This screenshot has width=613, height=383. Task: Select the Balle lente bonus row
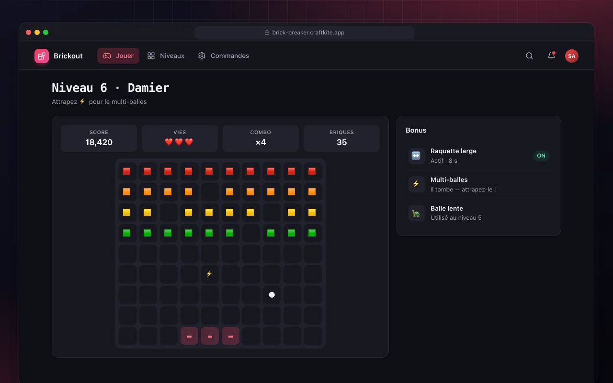[479, 213]
